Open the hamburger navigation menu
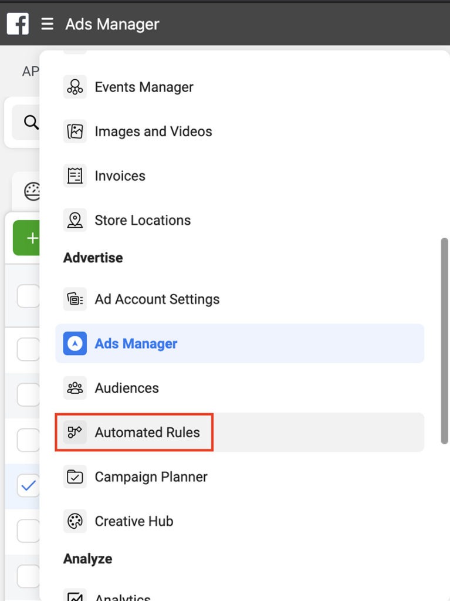The height and width of the screenshot is (601, 450). [x=47, y=24]
